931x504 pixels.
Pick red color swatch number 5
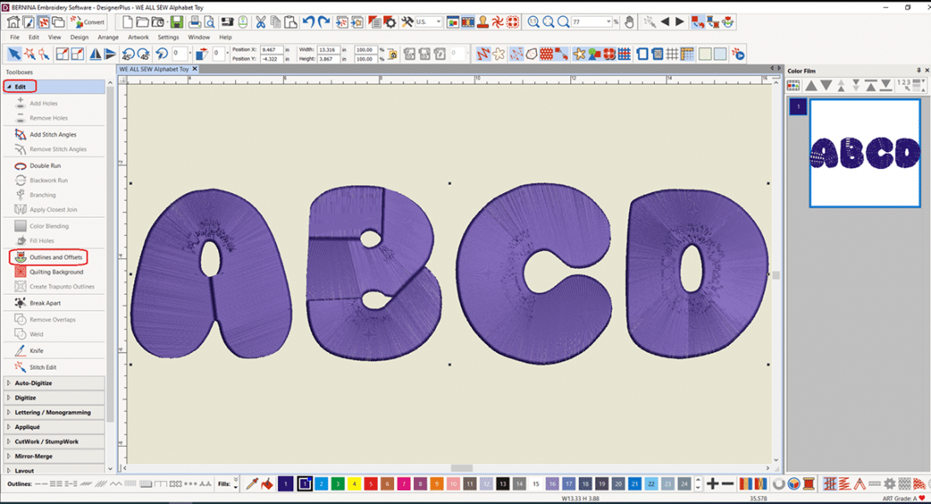370,484
